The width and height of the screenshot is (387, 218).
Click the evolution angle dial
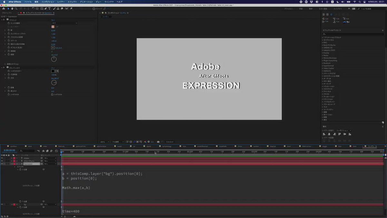click(54, 59)
